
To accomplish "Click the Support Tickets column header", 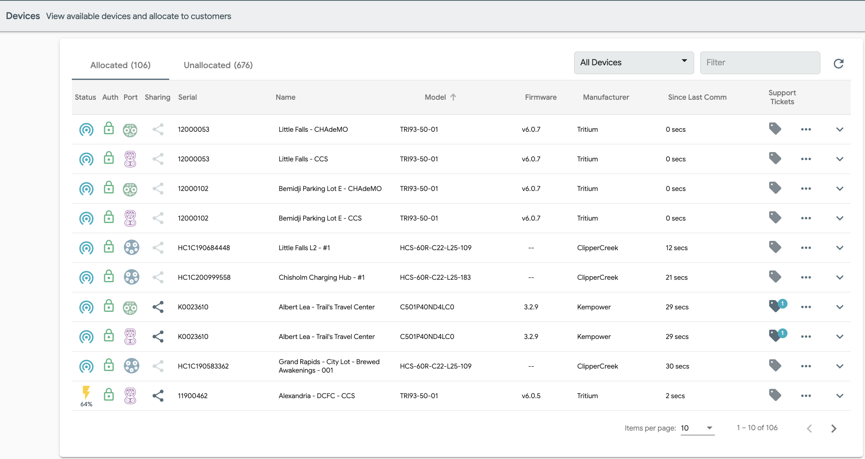I will 782,97.
